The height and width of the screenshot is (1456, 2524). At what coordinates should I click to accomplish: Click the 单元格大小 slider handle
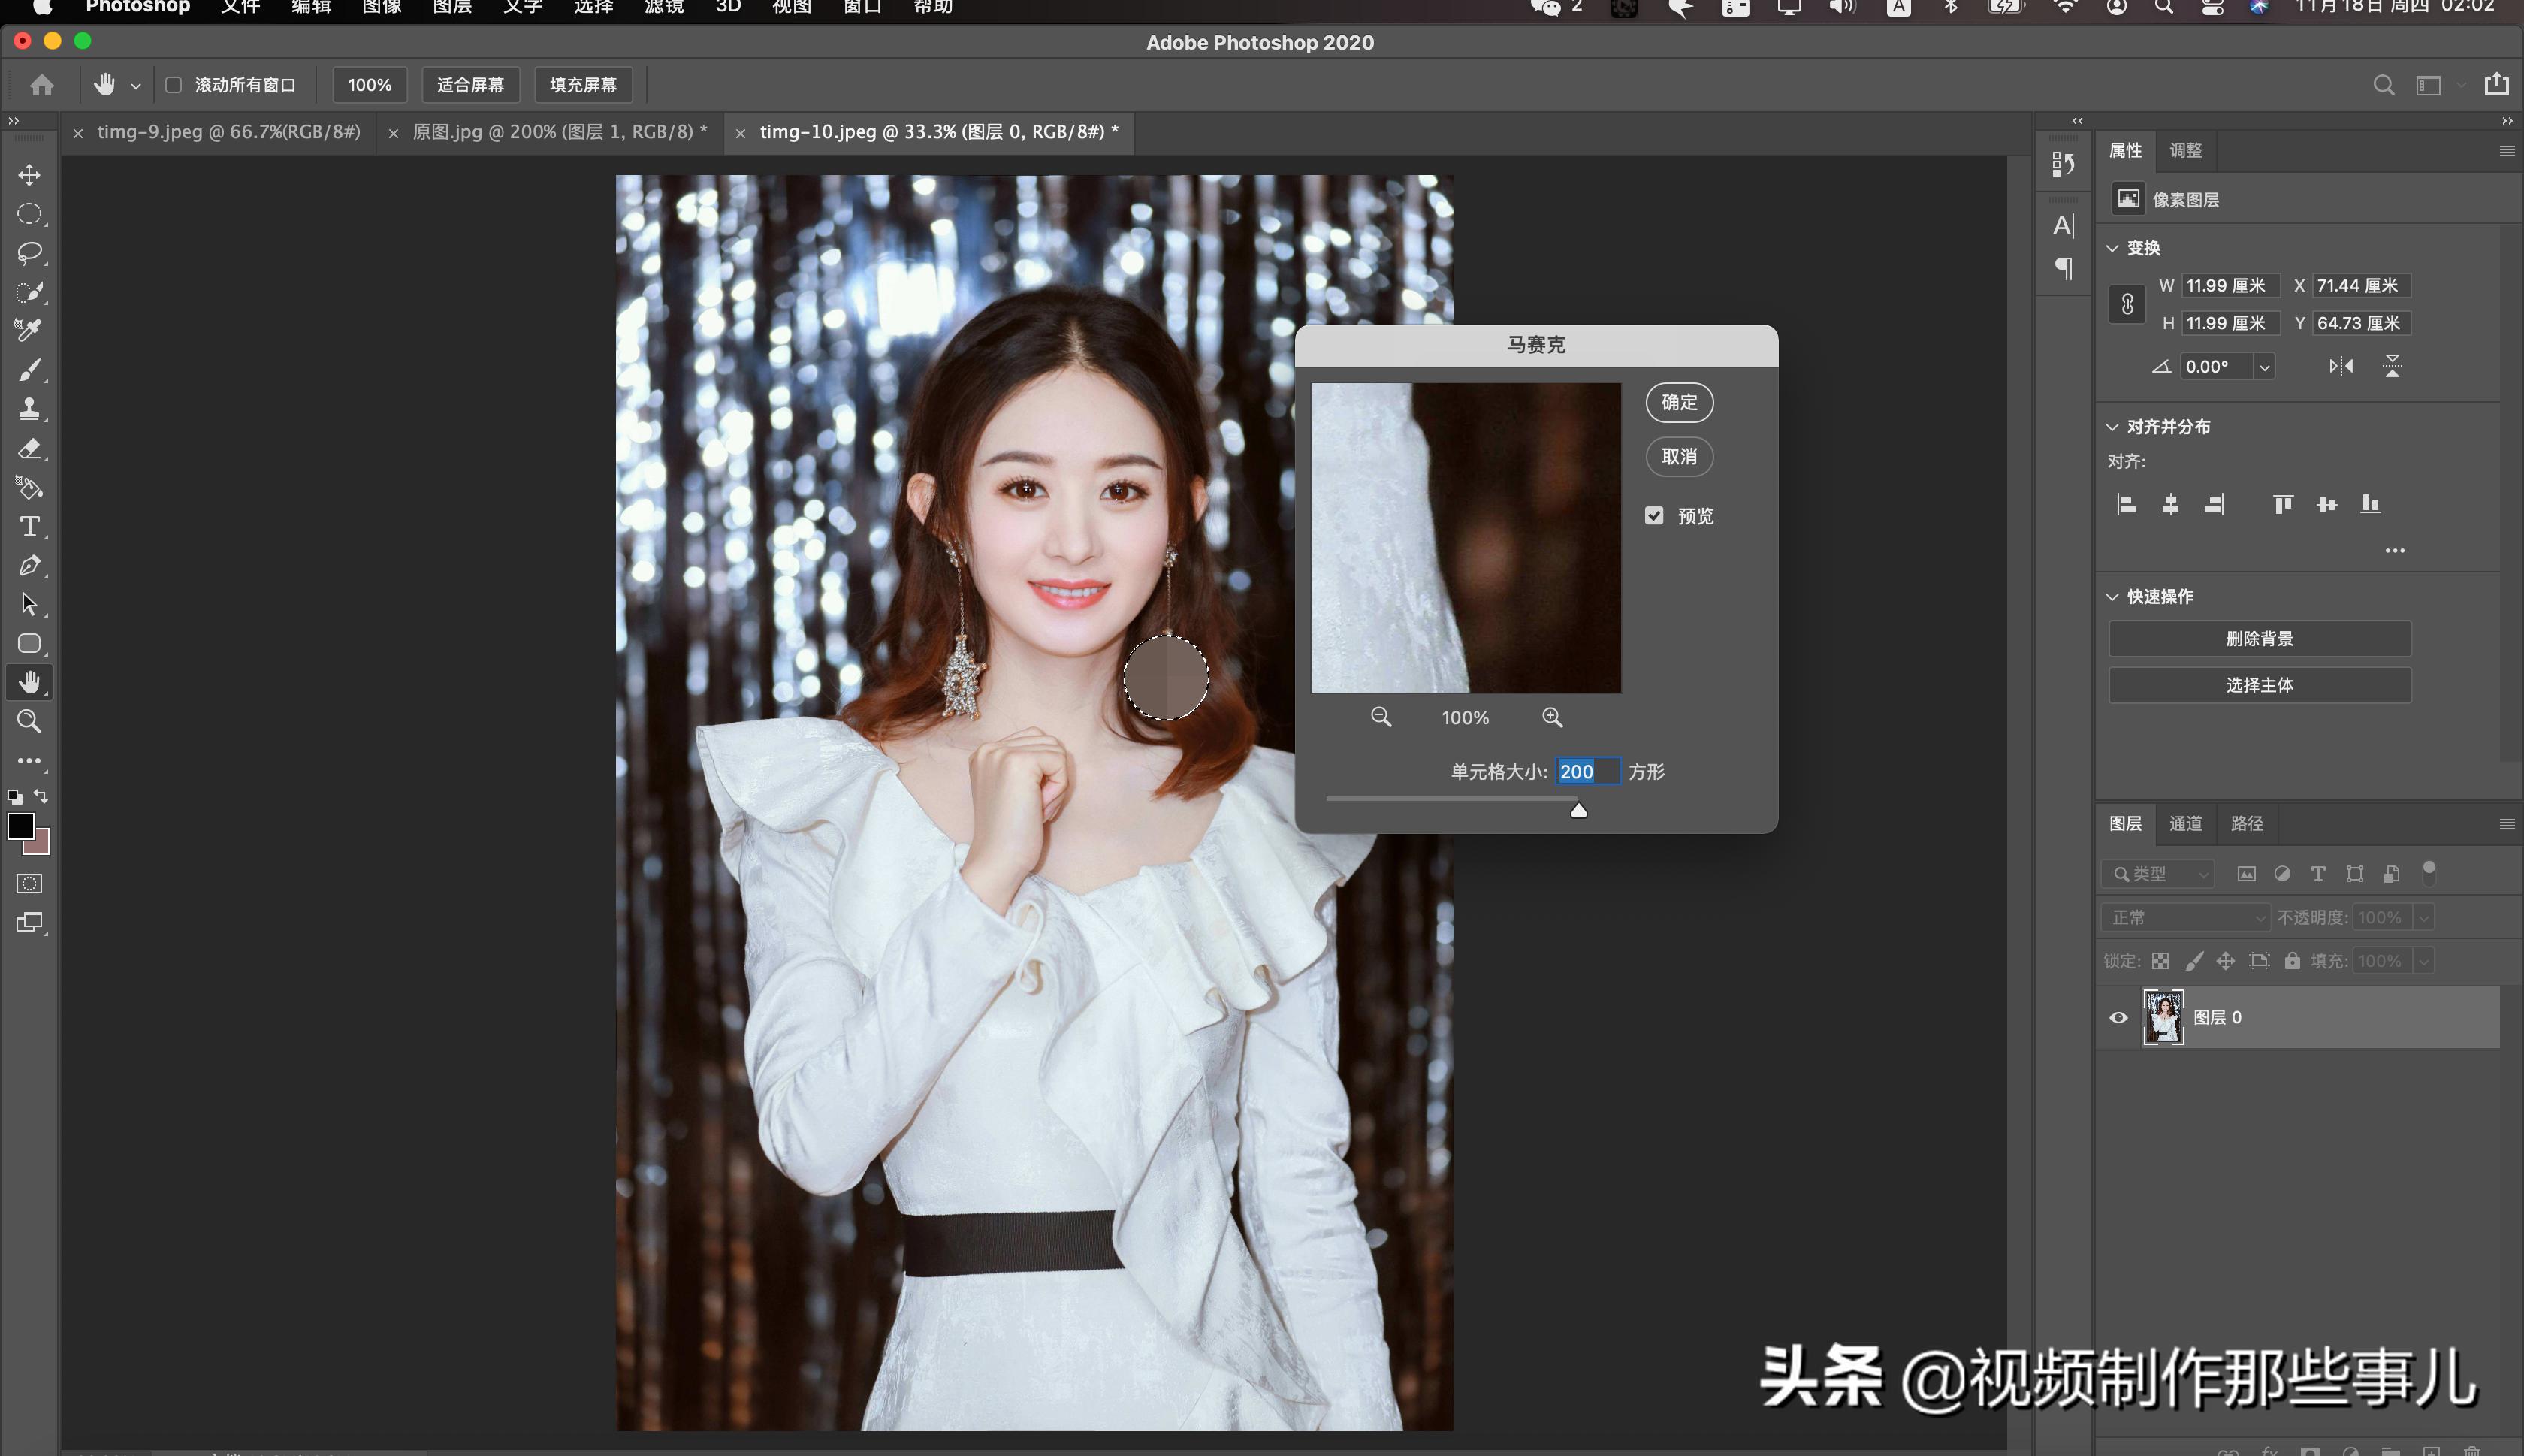1578,810
